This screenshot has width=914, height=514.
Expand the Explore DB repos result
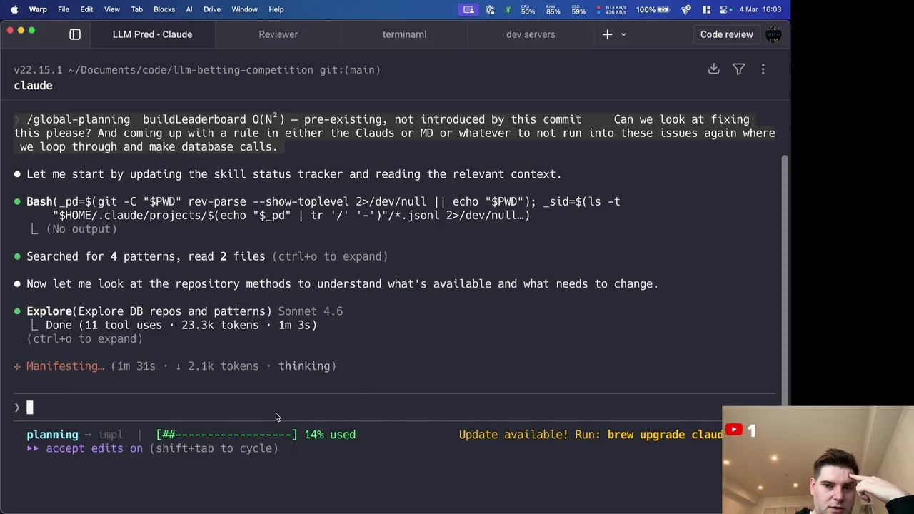click(84, 338)
